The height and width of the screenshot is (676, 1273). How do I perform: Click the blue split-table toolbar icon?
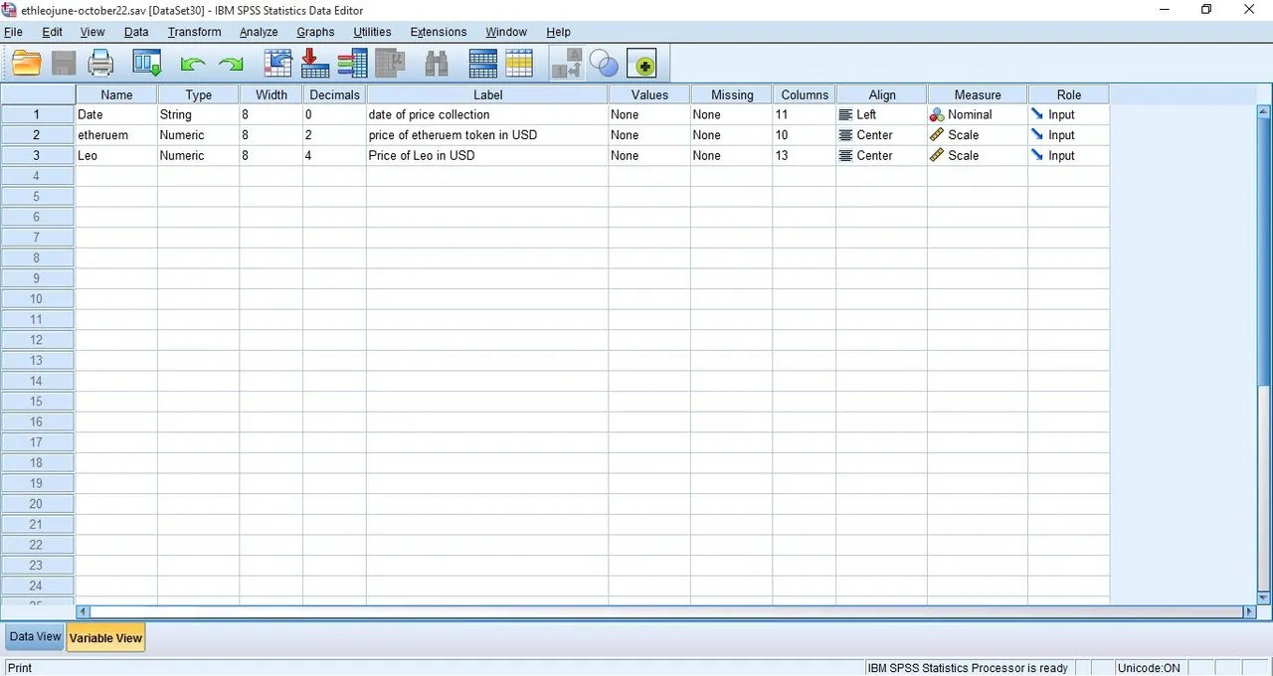pos(483,65)
